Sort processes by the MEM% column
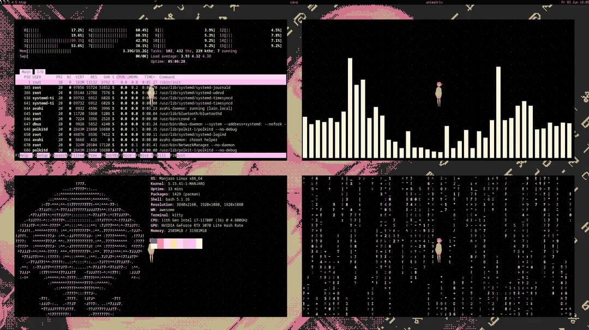 (133, 76)
